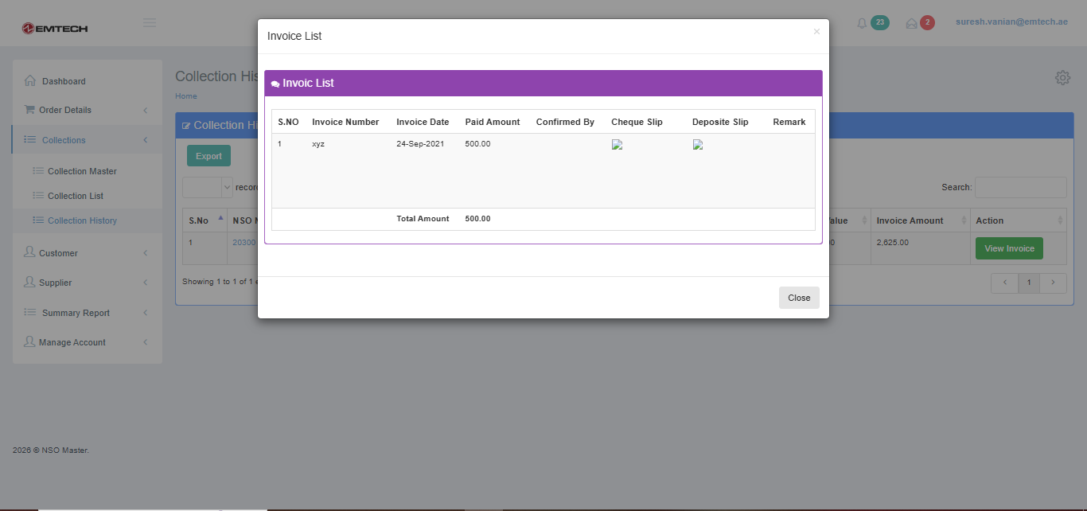The image size is (1087, 511).
Task: Open Collection List in sidebar
Action: (x=76, y=196)
